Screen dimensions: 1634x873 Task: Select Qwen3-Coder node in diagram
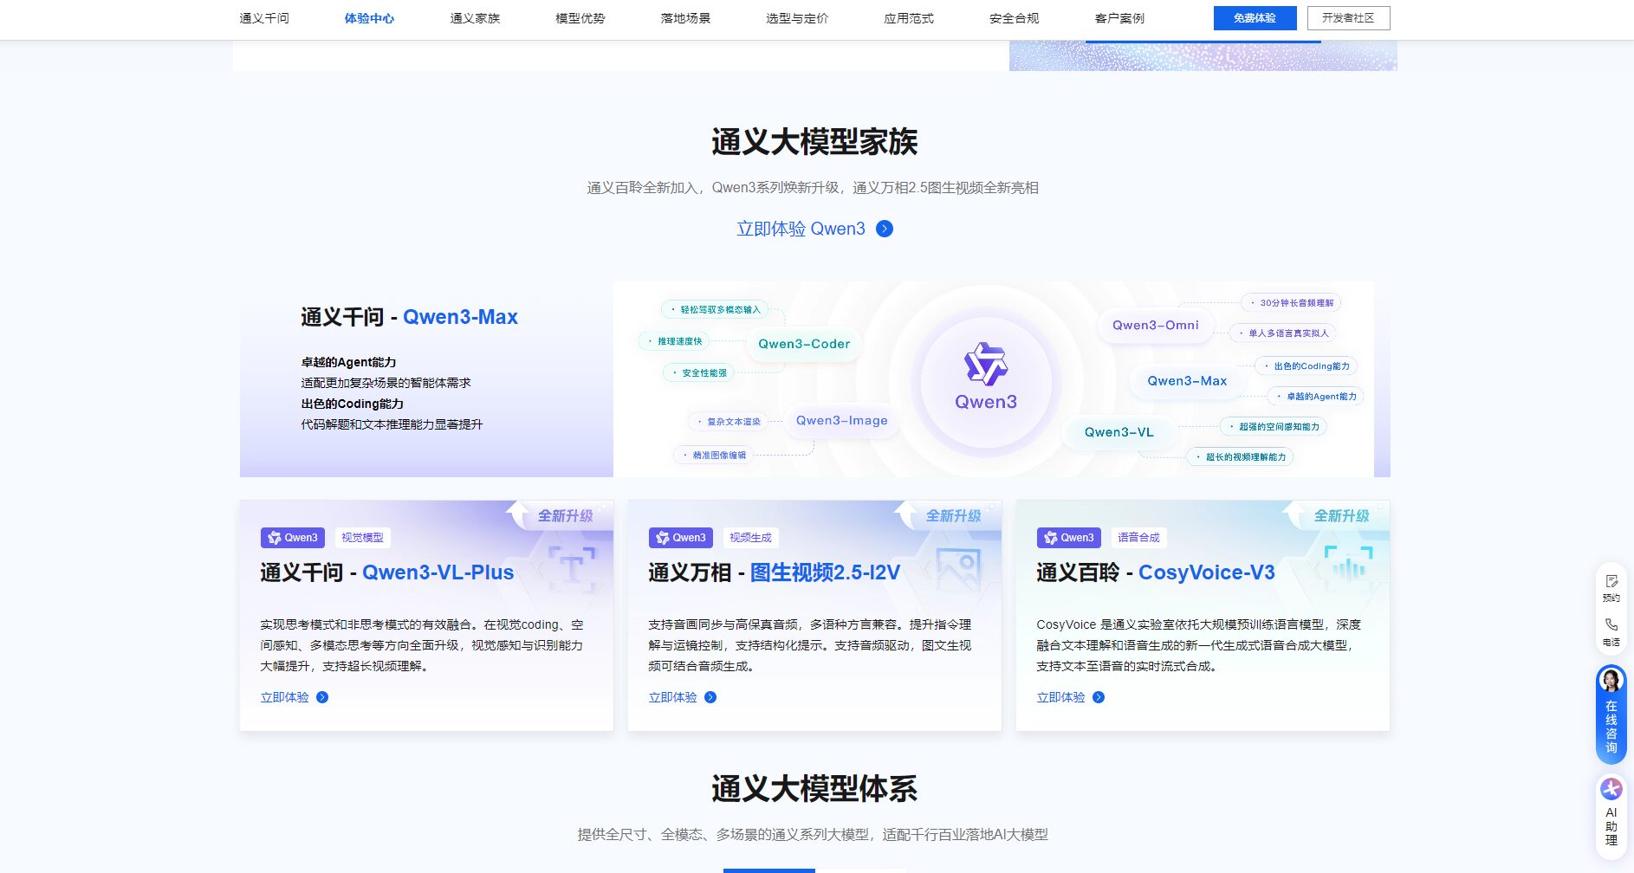click(x=804, y=344)
